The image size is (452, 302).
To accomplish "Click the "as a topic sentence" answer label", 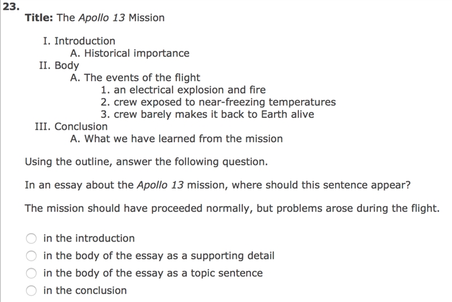I will pos(153,273).
